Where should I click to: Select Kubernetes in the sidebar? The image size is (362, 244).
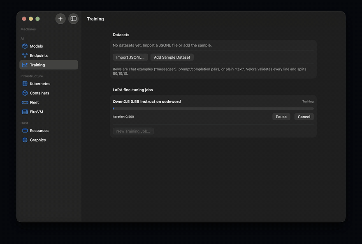pyautogui.click(x=49, y=84)
